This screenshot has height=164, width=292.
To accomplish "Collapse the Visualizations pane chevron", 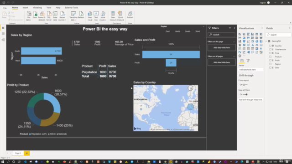I will point(262,28).
